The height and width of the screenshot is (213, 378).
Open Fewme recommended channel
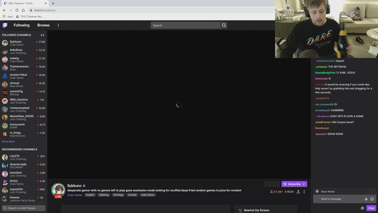(24, 199)
